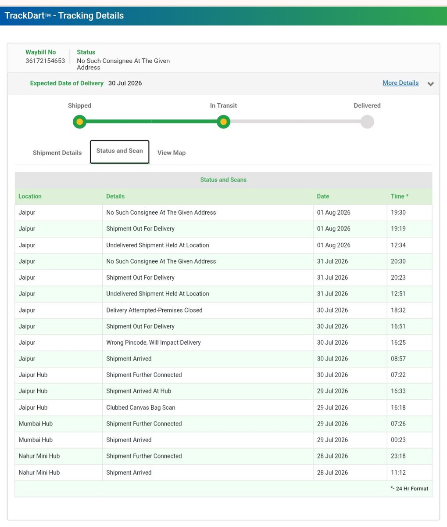Click Mumbai Hub Shipment Further Connected entry
Viewport: 447px width, 527px height.
coord(223,424)
